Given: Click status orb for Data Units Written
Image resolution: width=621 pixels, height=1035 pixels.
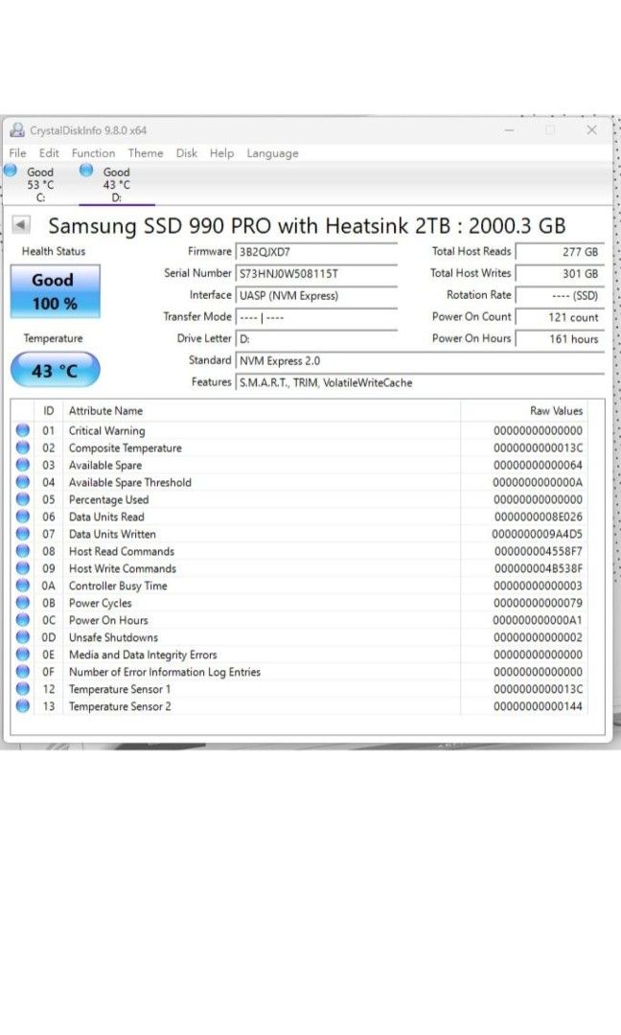Looking at the screenshot, I should click(x=22, y=534).
